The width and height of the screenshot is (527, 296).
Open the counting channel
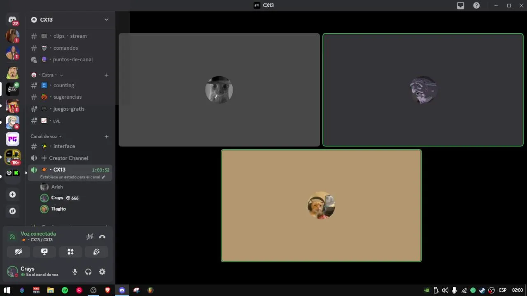click(x=70, y=86)
